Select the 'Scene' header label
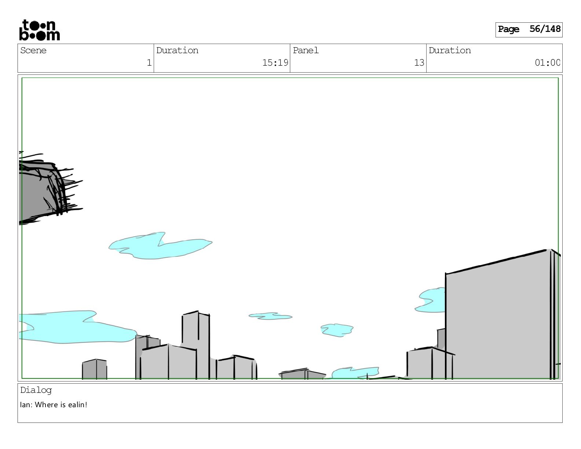Screen dimensions: 581x449 pos(33,50)
